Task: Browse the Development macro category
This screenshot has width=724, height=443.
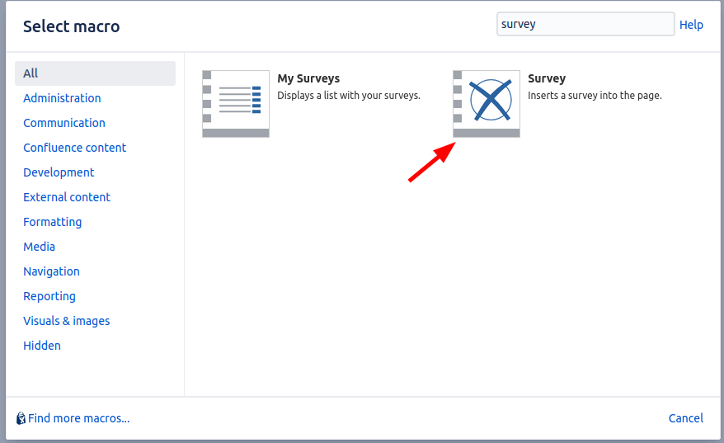Action: tap(59, 172)
